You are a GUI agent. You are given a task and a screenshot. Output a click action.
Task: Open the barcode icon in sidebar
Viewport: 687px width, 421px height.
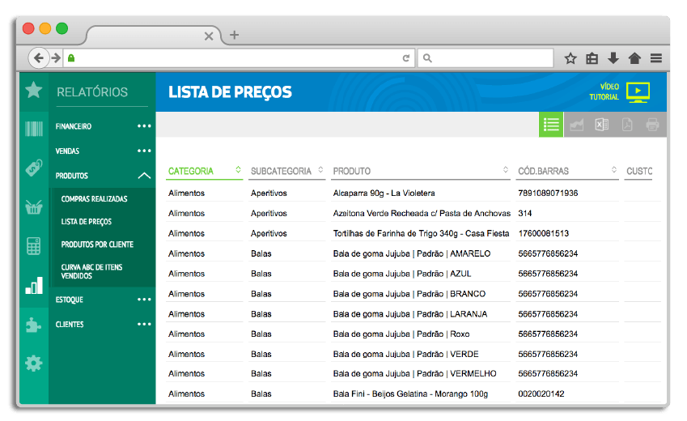tap(34, 129)
